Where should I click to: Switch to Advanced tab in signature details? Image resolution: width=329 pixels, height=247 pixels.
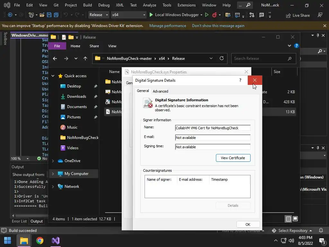tap(160, 91)
